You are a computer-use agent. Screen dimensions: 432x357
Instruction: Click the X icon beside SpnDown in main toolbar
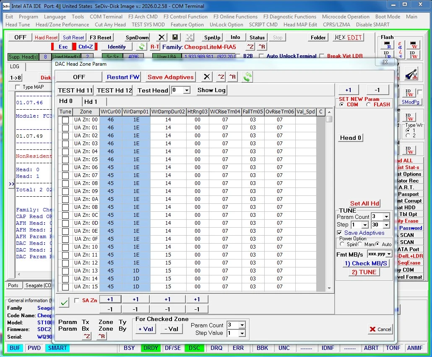coord(162,37)
